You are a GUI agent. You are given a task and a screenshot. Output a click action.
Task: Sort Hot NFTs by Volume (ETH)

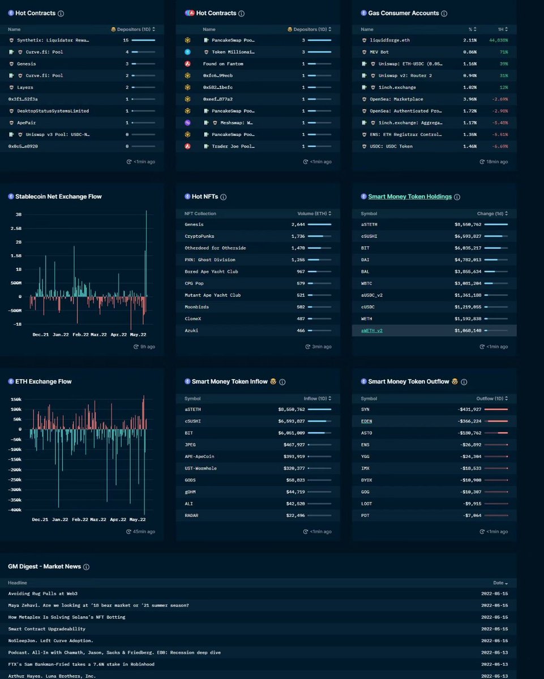pyautogui.click(x=314, y=214)
